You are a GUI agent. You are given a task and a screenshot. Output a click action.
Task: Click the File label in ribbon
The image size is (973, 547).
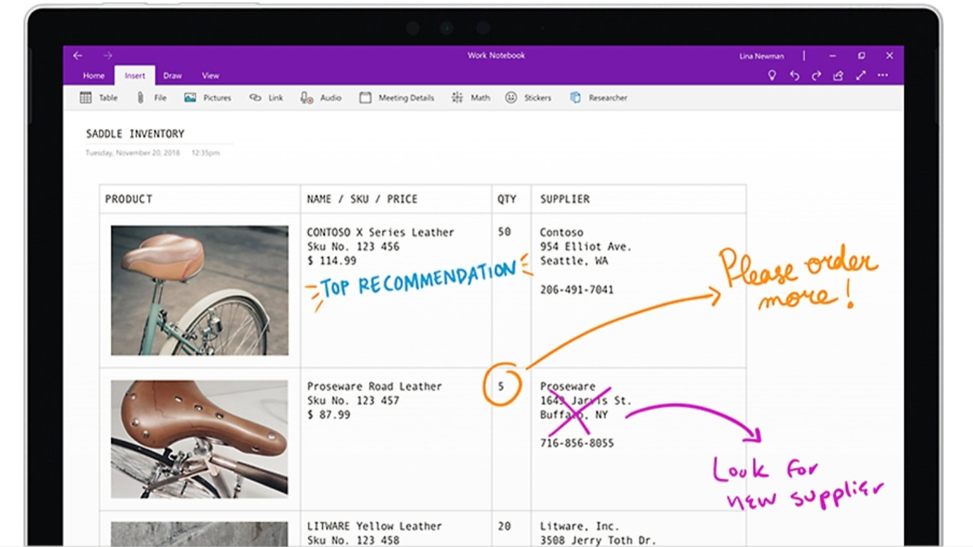160,98
